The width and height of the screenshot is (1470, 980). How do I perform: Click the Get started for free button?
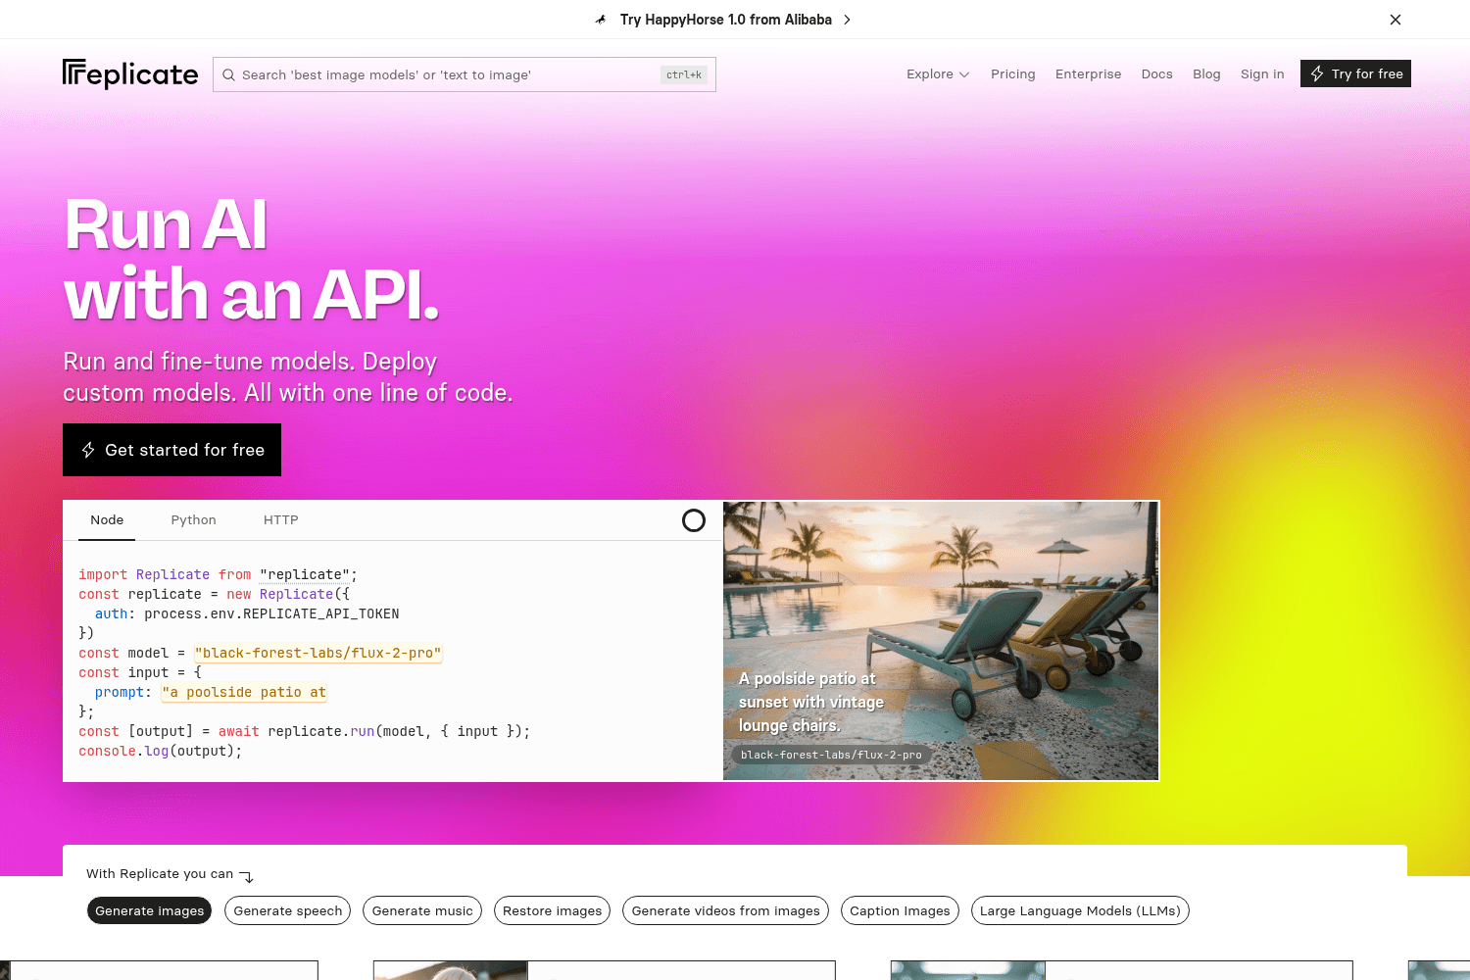click(171, 450)
